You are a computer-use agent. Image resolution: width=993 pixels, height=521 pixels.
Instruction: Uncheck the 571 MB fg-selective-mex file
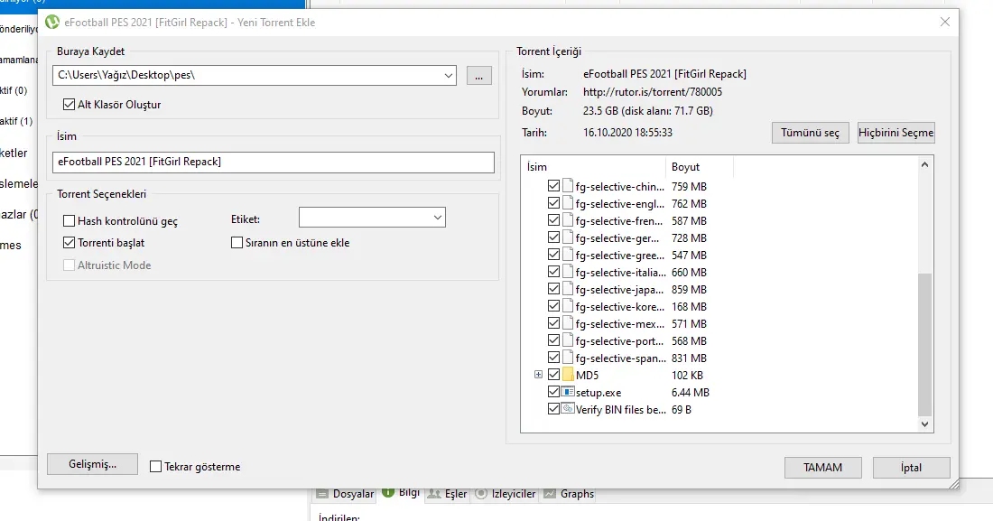pos(553,323)
